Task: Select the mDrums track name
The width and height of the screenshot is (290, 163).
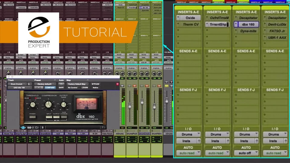Action: point(120,134)
